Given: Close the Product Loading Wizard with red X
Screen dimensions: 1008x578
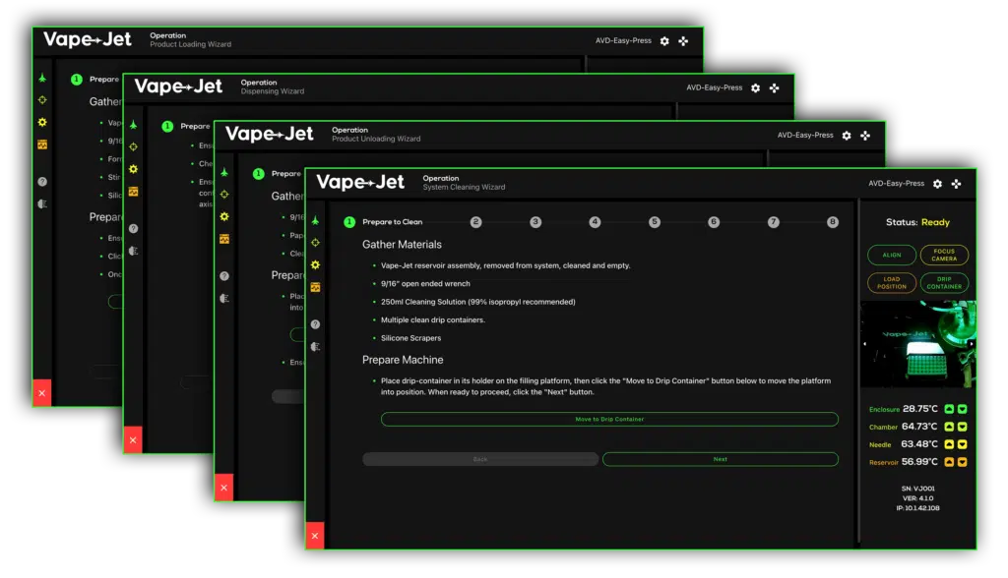Looking at the screenshot, I should coord(41,393).
